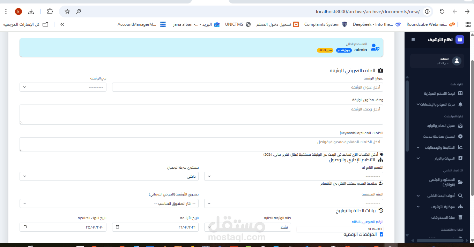Click the sidebar horizontal scrollbar
The image size is (474, 247).
(441, 240)
